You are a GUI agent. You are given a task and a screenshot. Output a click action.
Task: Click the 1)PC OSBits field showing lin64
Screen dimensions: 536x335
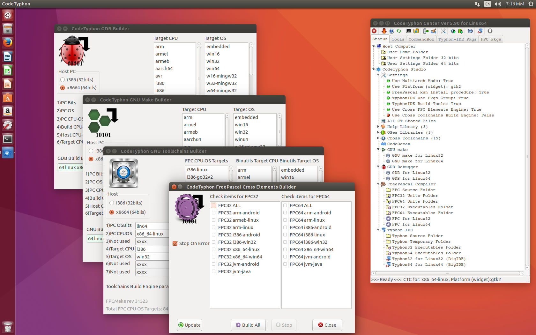152,226
